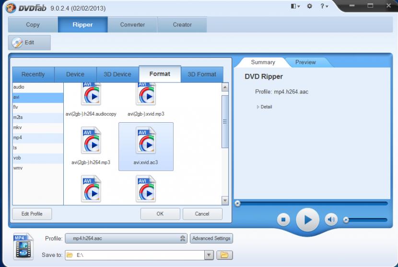Select the bottom-left partially visible AVI profile
This screenshot has height=267, width=398.
tap(91, 189)
